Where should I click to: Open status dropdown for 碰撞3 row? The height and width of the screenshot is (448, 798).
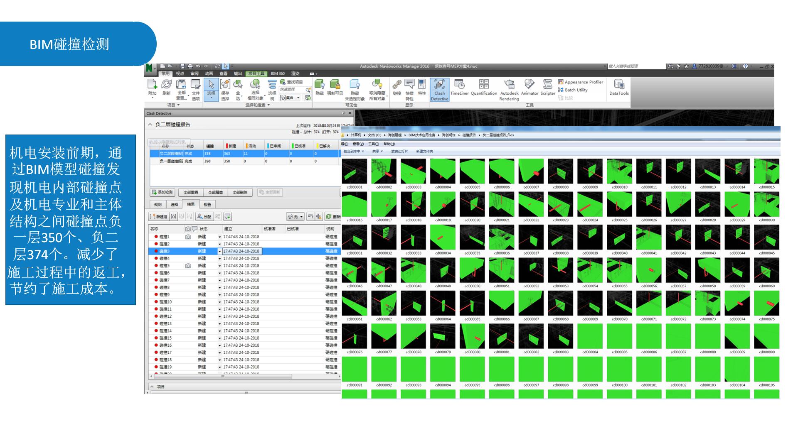point(220,251)
